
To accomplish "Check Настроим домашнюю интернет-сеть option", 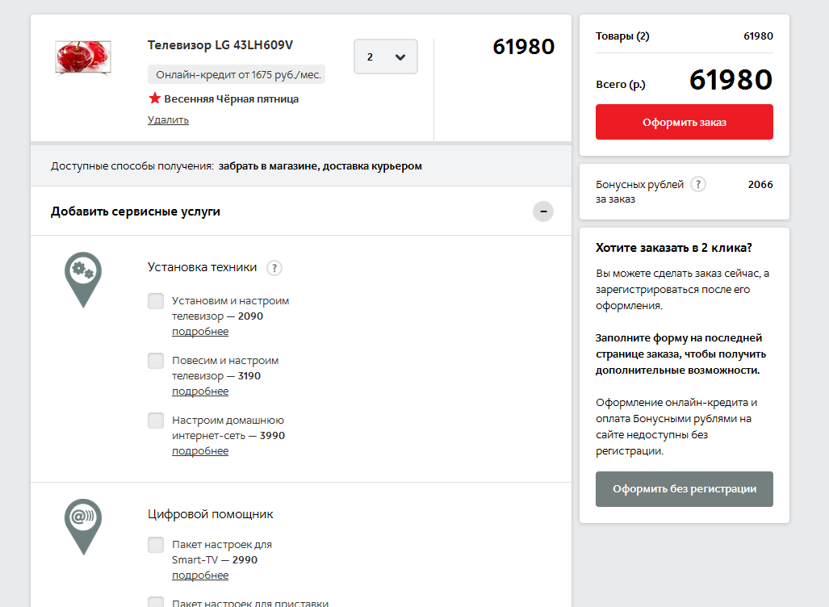I will [x=156, y=421].
